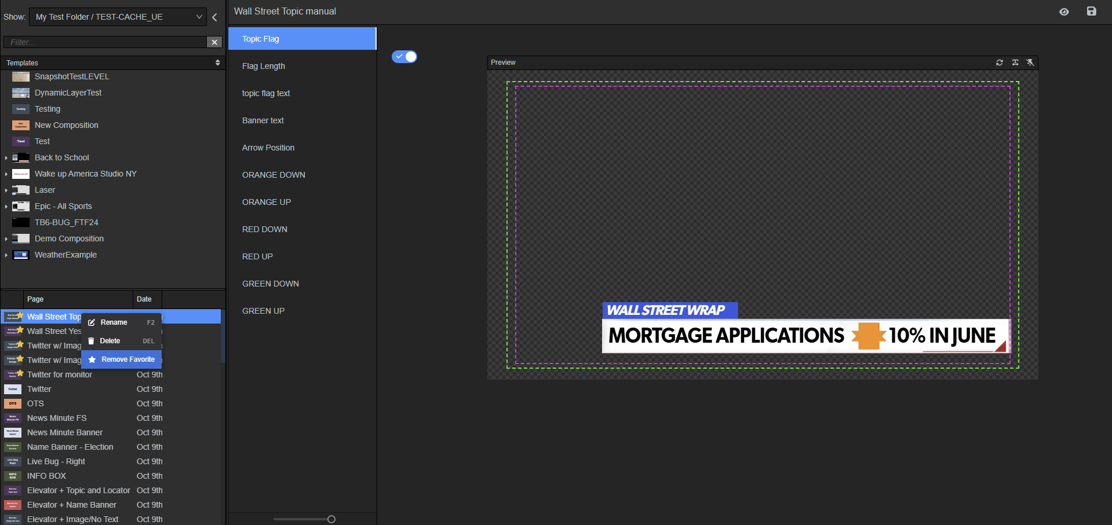Click the slider handle below the fields list
This screenshot has height=525, width=1112.
(331, 519)
